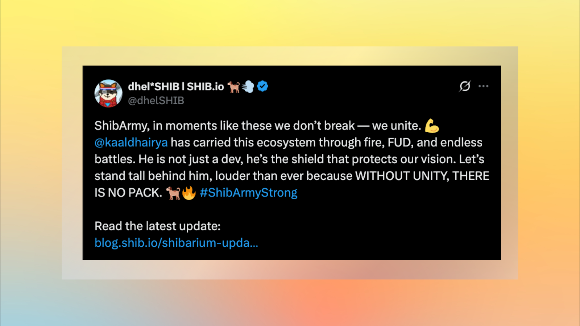Click the fire emoji after NO PACK
The height and width of the screenshot is (326, 580).
[189, 193]
